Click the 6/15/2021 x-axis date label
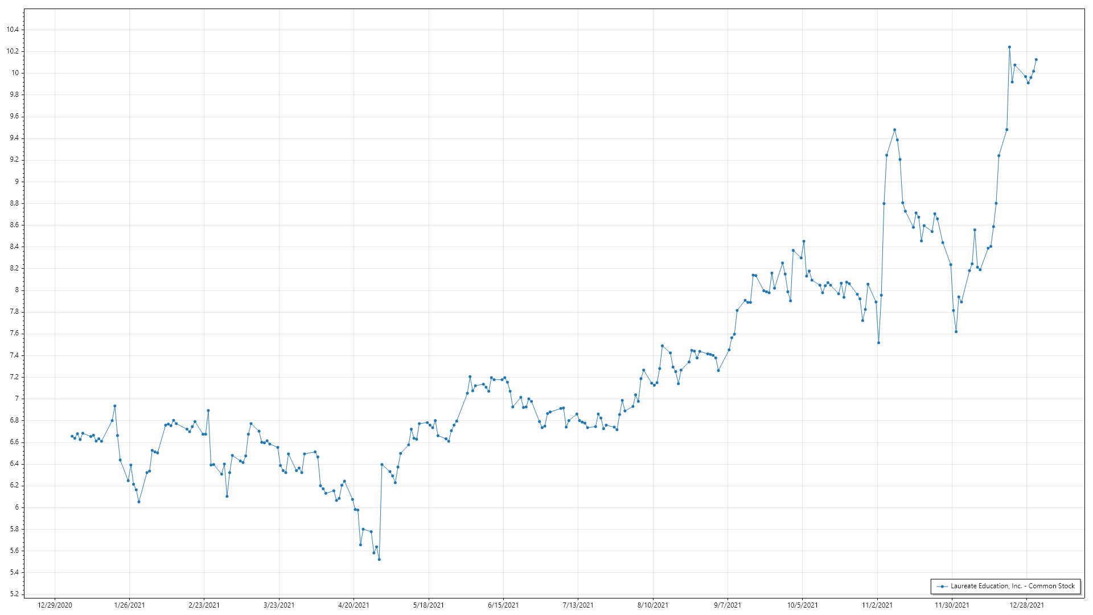Viewport: 1093px width, 615px height. 503,605
